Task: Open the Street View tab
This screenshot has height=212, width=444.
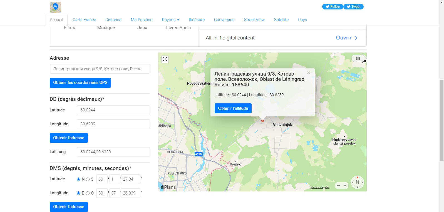Action: coord(254,20)
